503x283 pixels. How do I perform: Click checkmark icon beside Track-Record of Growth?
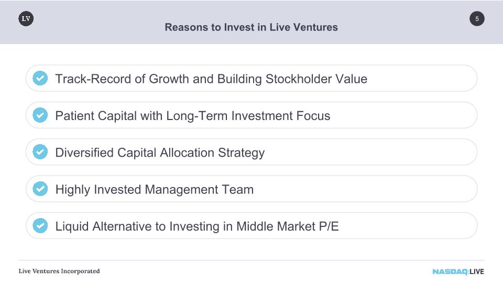pyautogui.click(x=40, y=78)
